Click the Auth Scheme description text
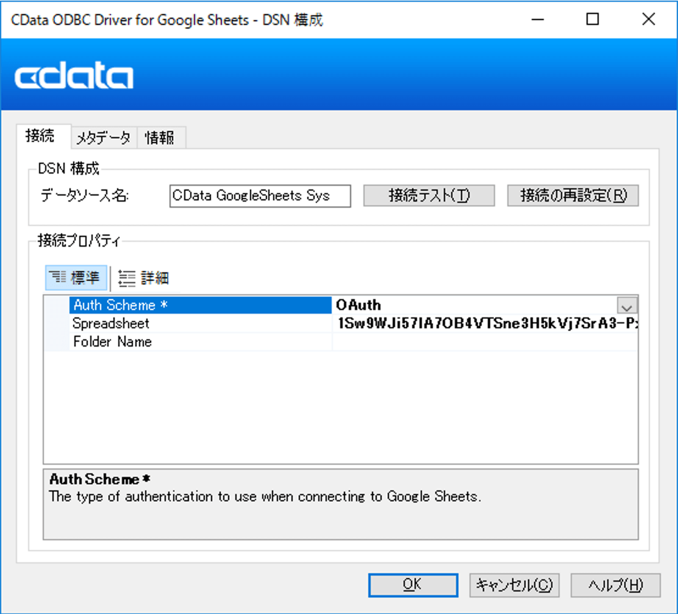The height and width of the screenshot is (614, 678). (265, 496)
